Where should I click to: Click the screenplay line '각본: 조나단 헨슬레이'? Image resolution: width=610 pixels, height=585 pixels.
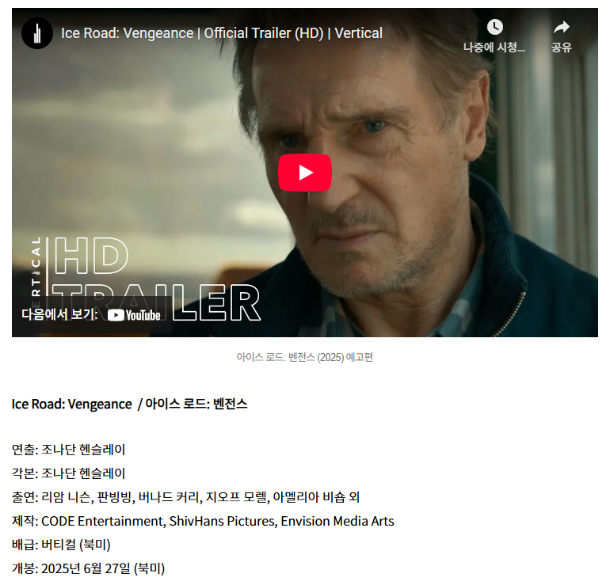pyautogui.click(x=68, y=473)
